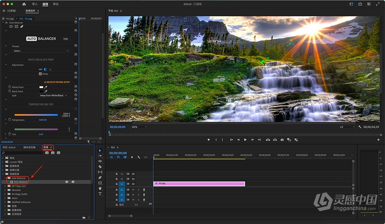Filter by YUV effects icon

[59, 153]
